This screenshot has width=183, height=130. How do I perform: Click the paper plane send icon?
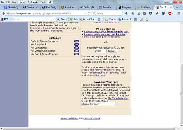[157, 13]
